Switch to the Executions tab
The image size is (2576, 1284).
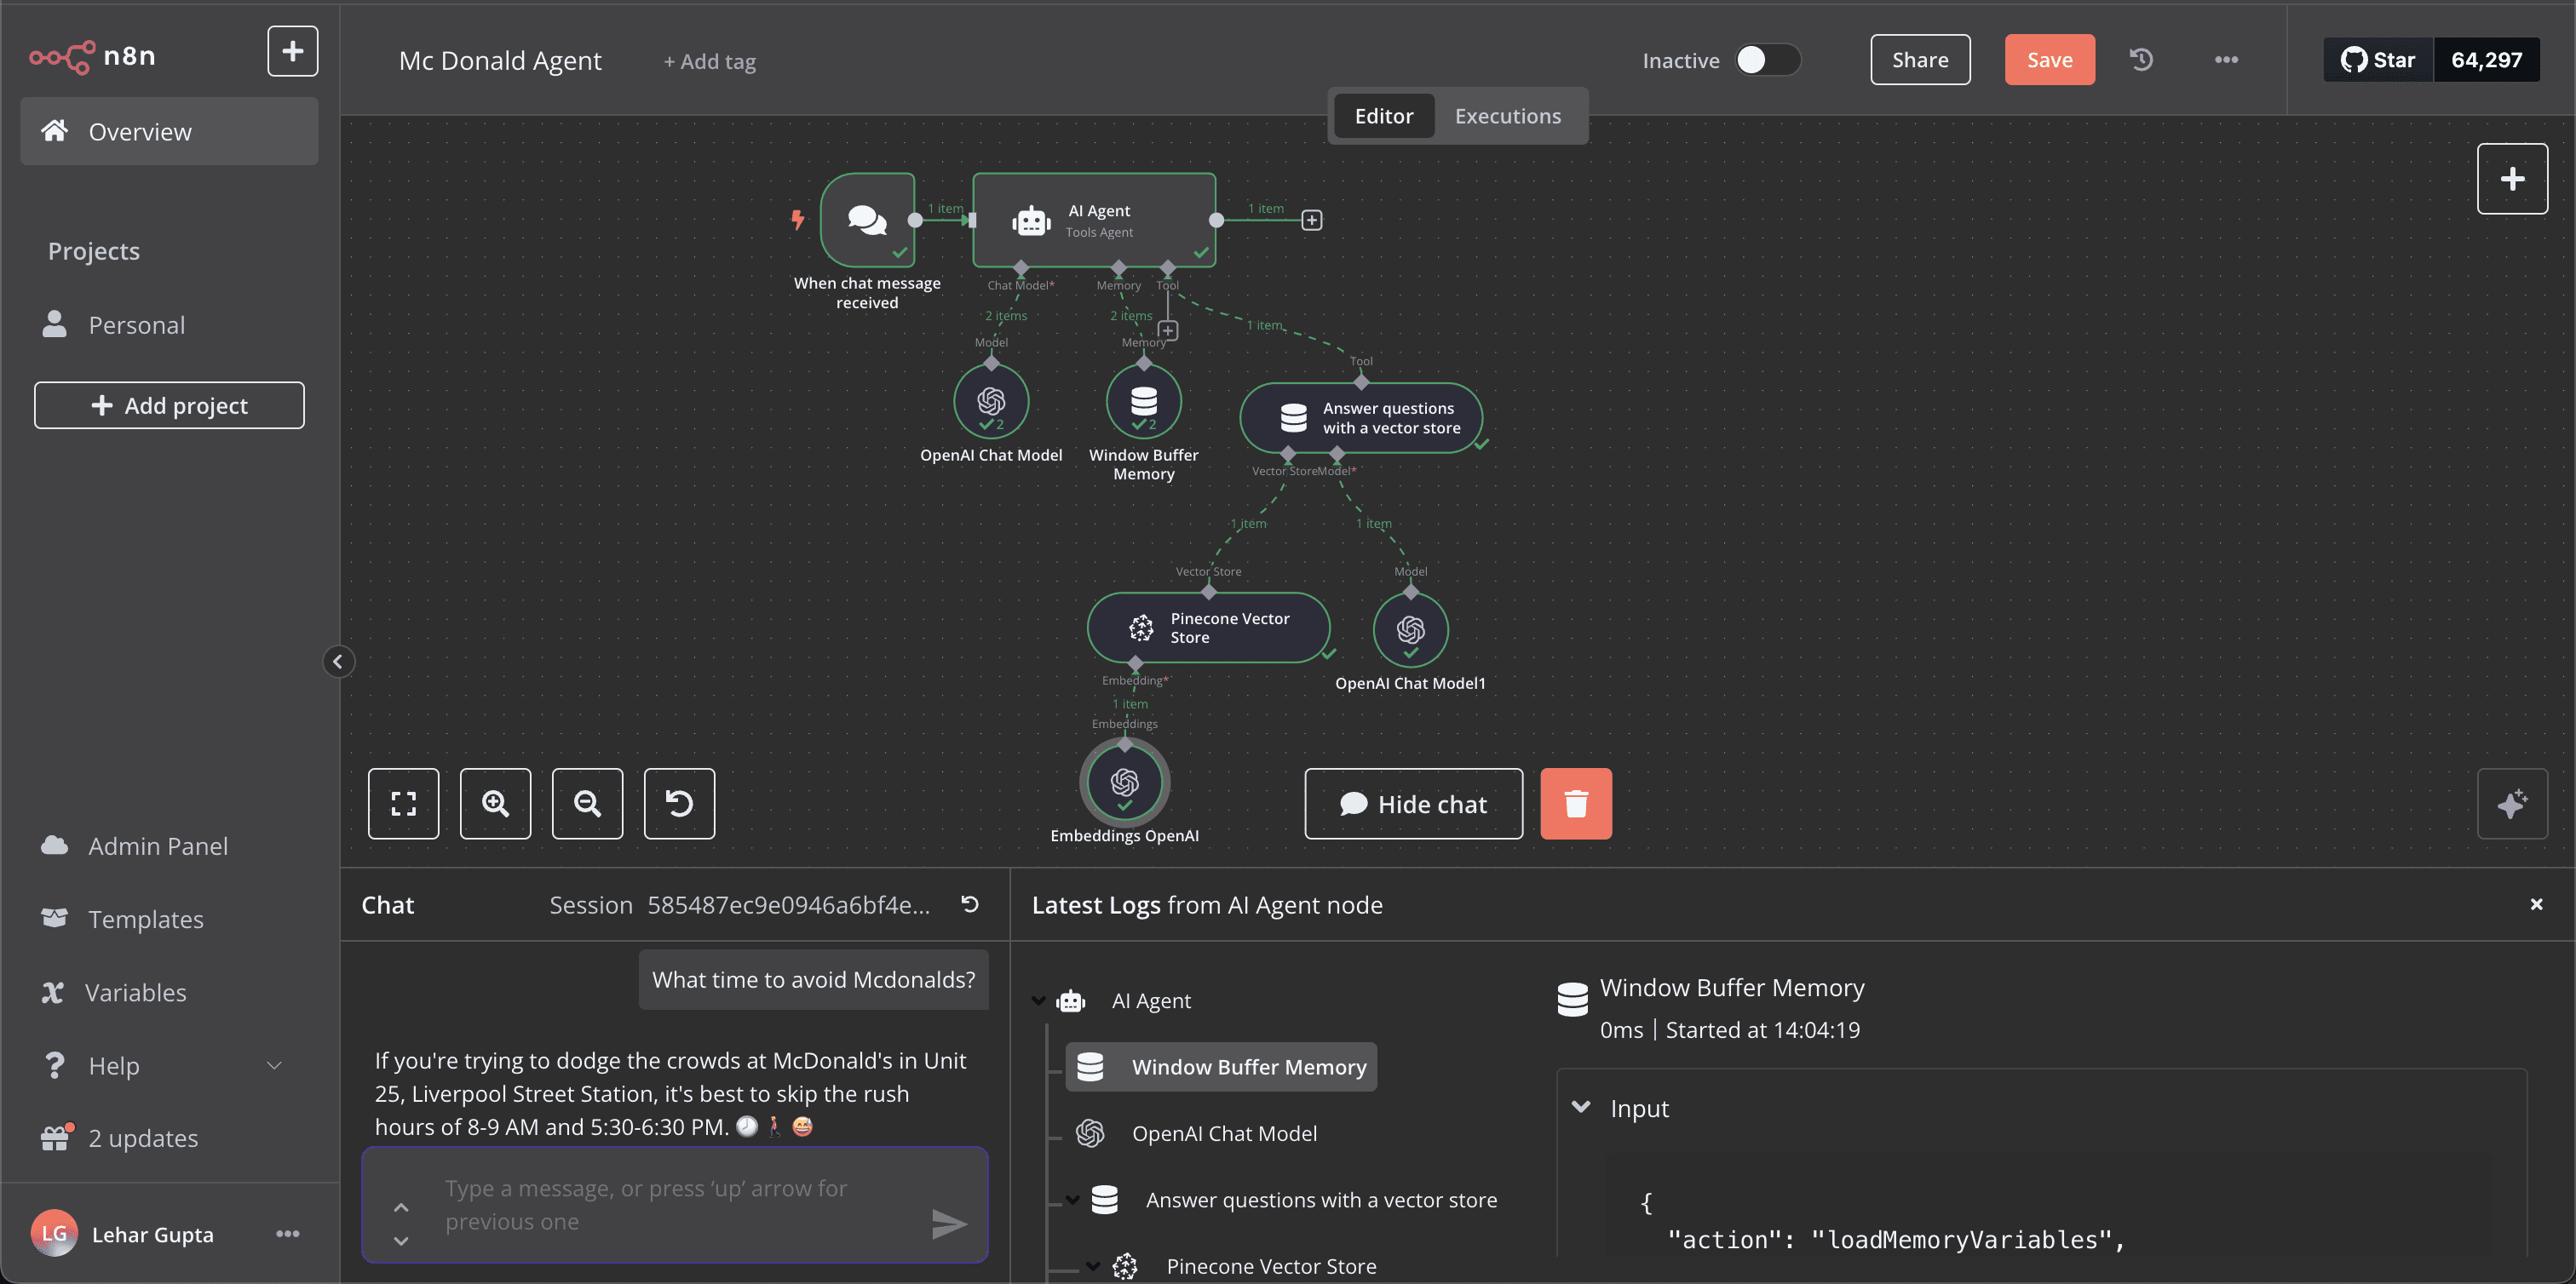click(x=1507, y=116)
